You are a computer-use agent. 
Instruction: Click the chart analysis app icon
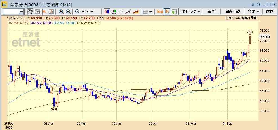click(x=5, y=4)
